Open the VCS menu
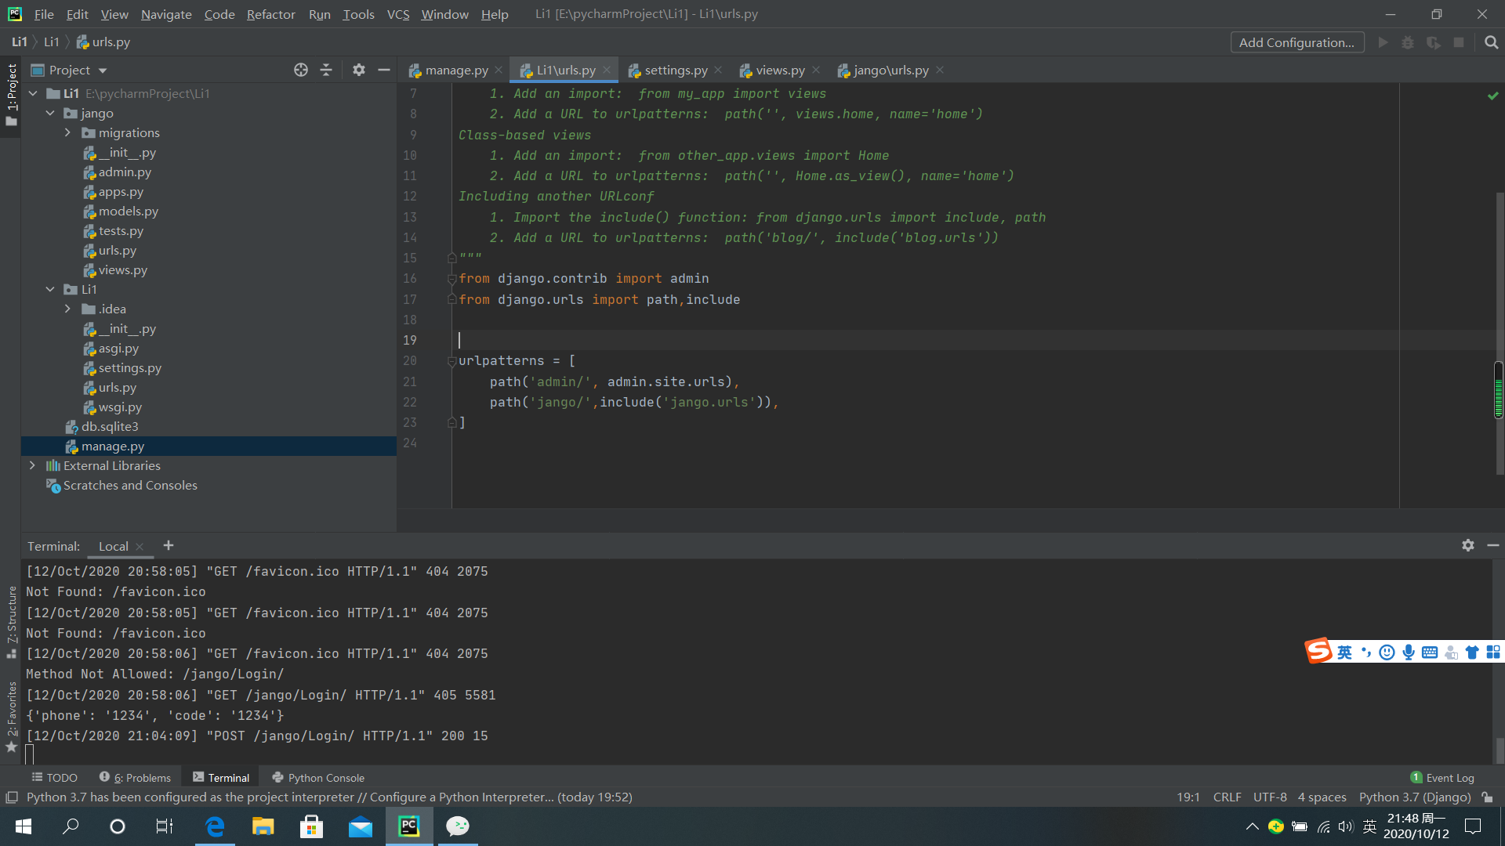The width and height of the screenshot is (1505, 846). (x=398, y=14)
